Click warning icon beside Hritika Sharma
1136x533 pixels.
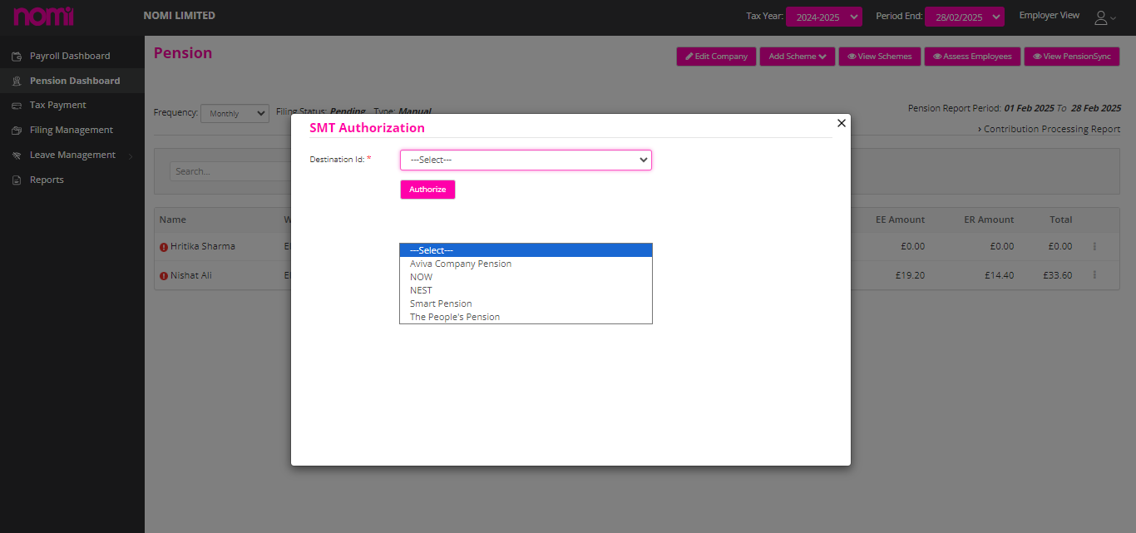click(x=164, y=247)
